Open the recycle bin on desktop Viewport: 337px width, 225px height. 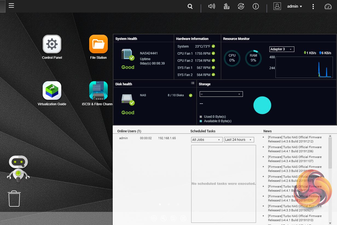(x=14, y=199)
